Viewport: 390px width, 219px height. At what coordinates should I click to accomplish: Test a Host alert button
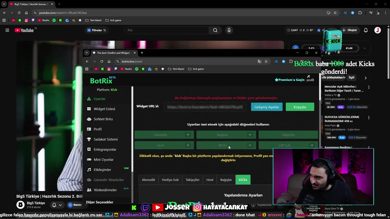(164, 145)
